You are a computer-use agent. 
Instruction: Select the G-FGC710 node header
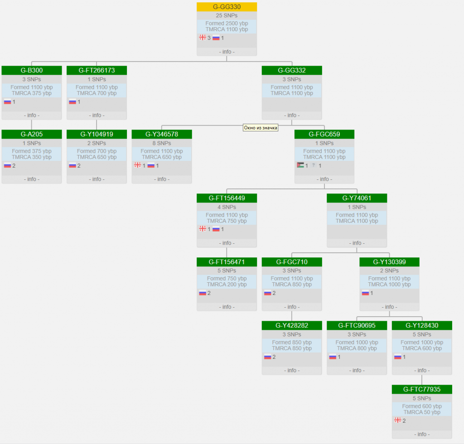292,262
